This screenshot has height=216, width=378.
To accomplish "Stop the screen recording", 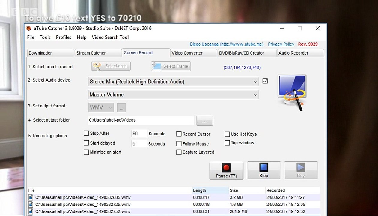I will (264, 170).
